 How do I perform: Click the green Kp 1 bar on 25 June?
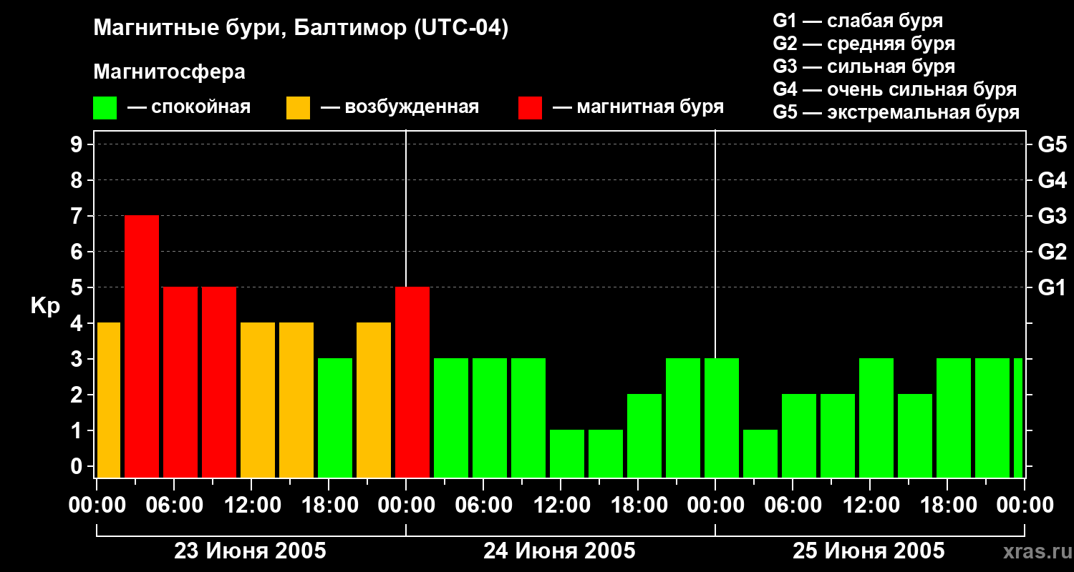760,453
